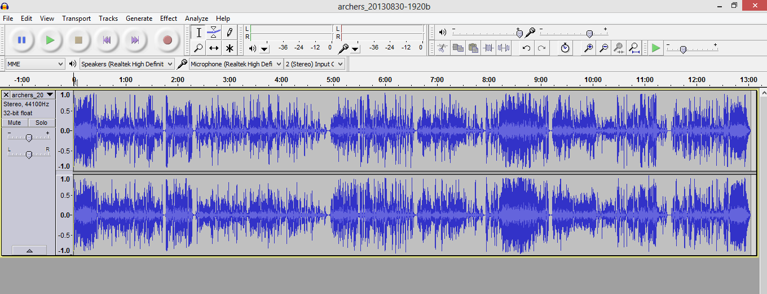Click the track gain slider
This screenshot has width=767, height=294.
29,137
